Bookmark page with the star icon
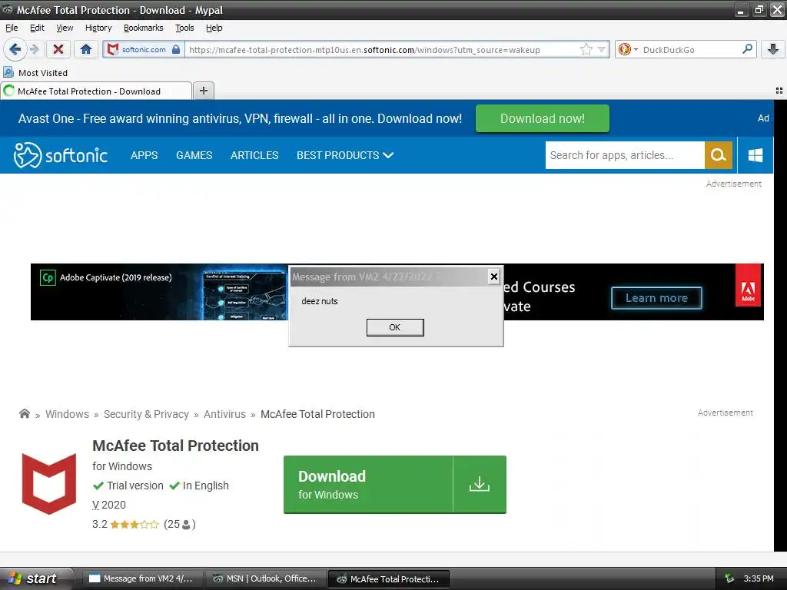The image size is (787, 590). click(586, 49)
